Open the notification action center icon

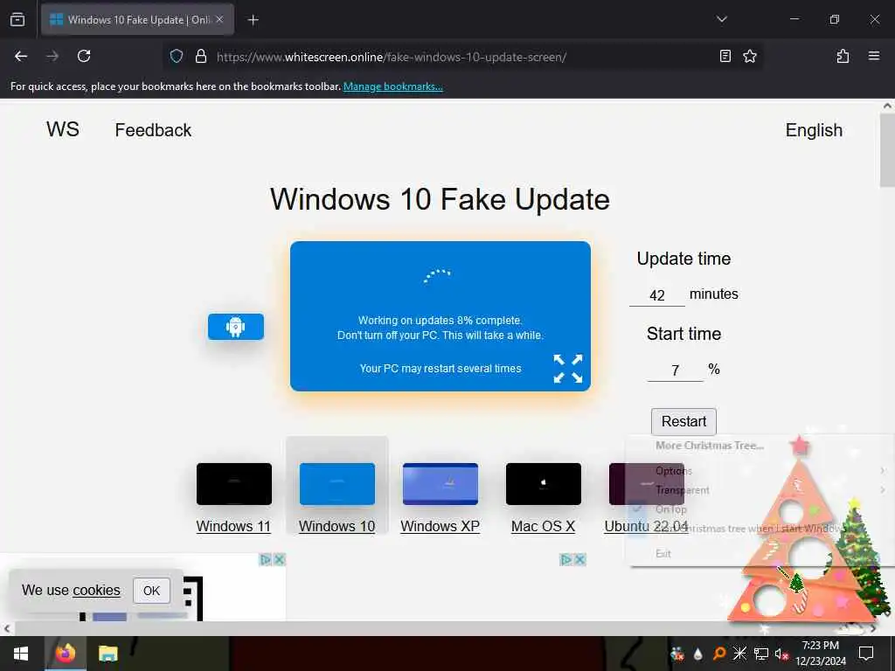[x=866, y=654]
